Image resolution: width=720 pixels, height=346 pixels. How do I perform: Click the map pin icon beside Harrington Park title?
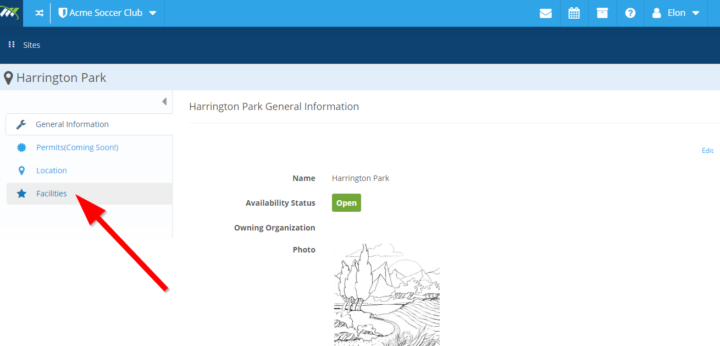pos(8,78)
